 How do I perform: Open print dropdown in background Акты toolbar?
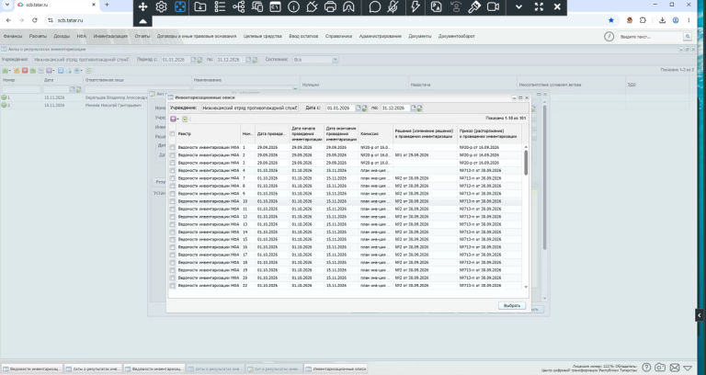click(78, 71)
